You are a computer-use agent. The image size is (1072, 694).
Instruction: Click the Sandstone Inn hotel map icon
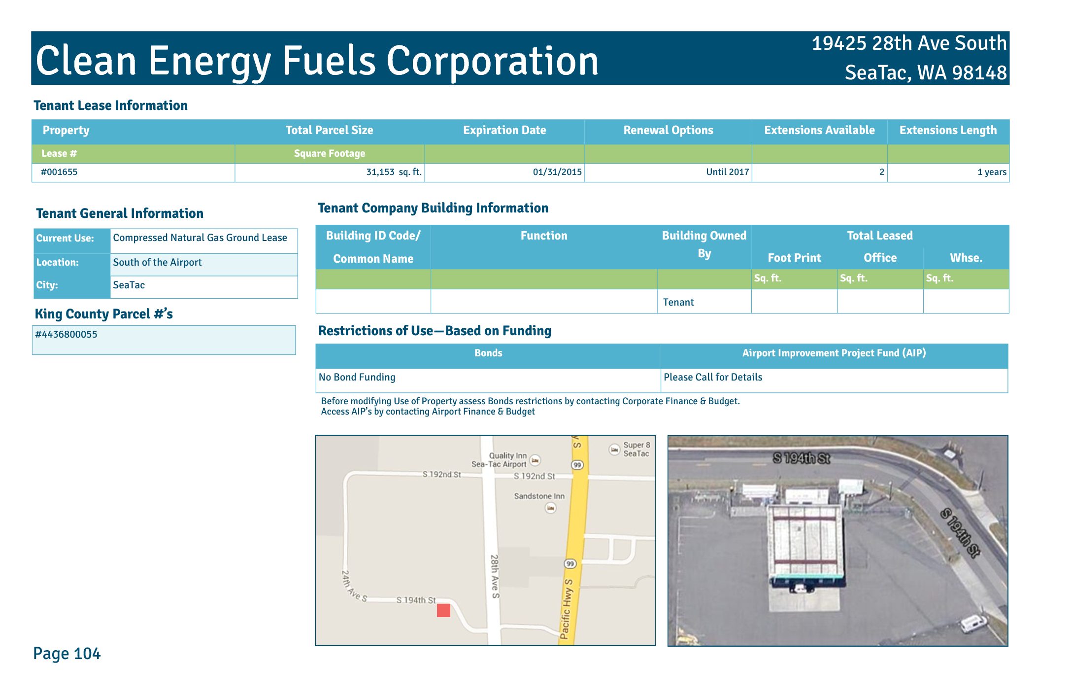click(x=551, y=508)
